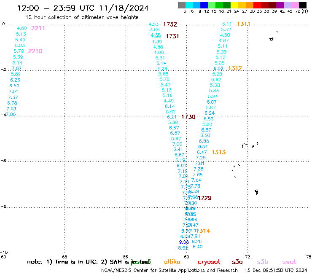
Task: Click the bright red legend swatch
Action: (x=257, y=5)
